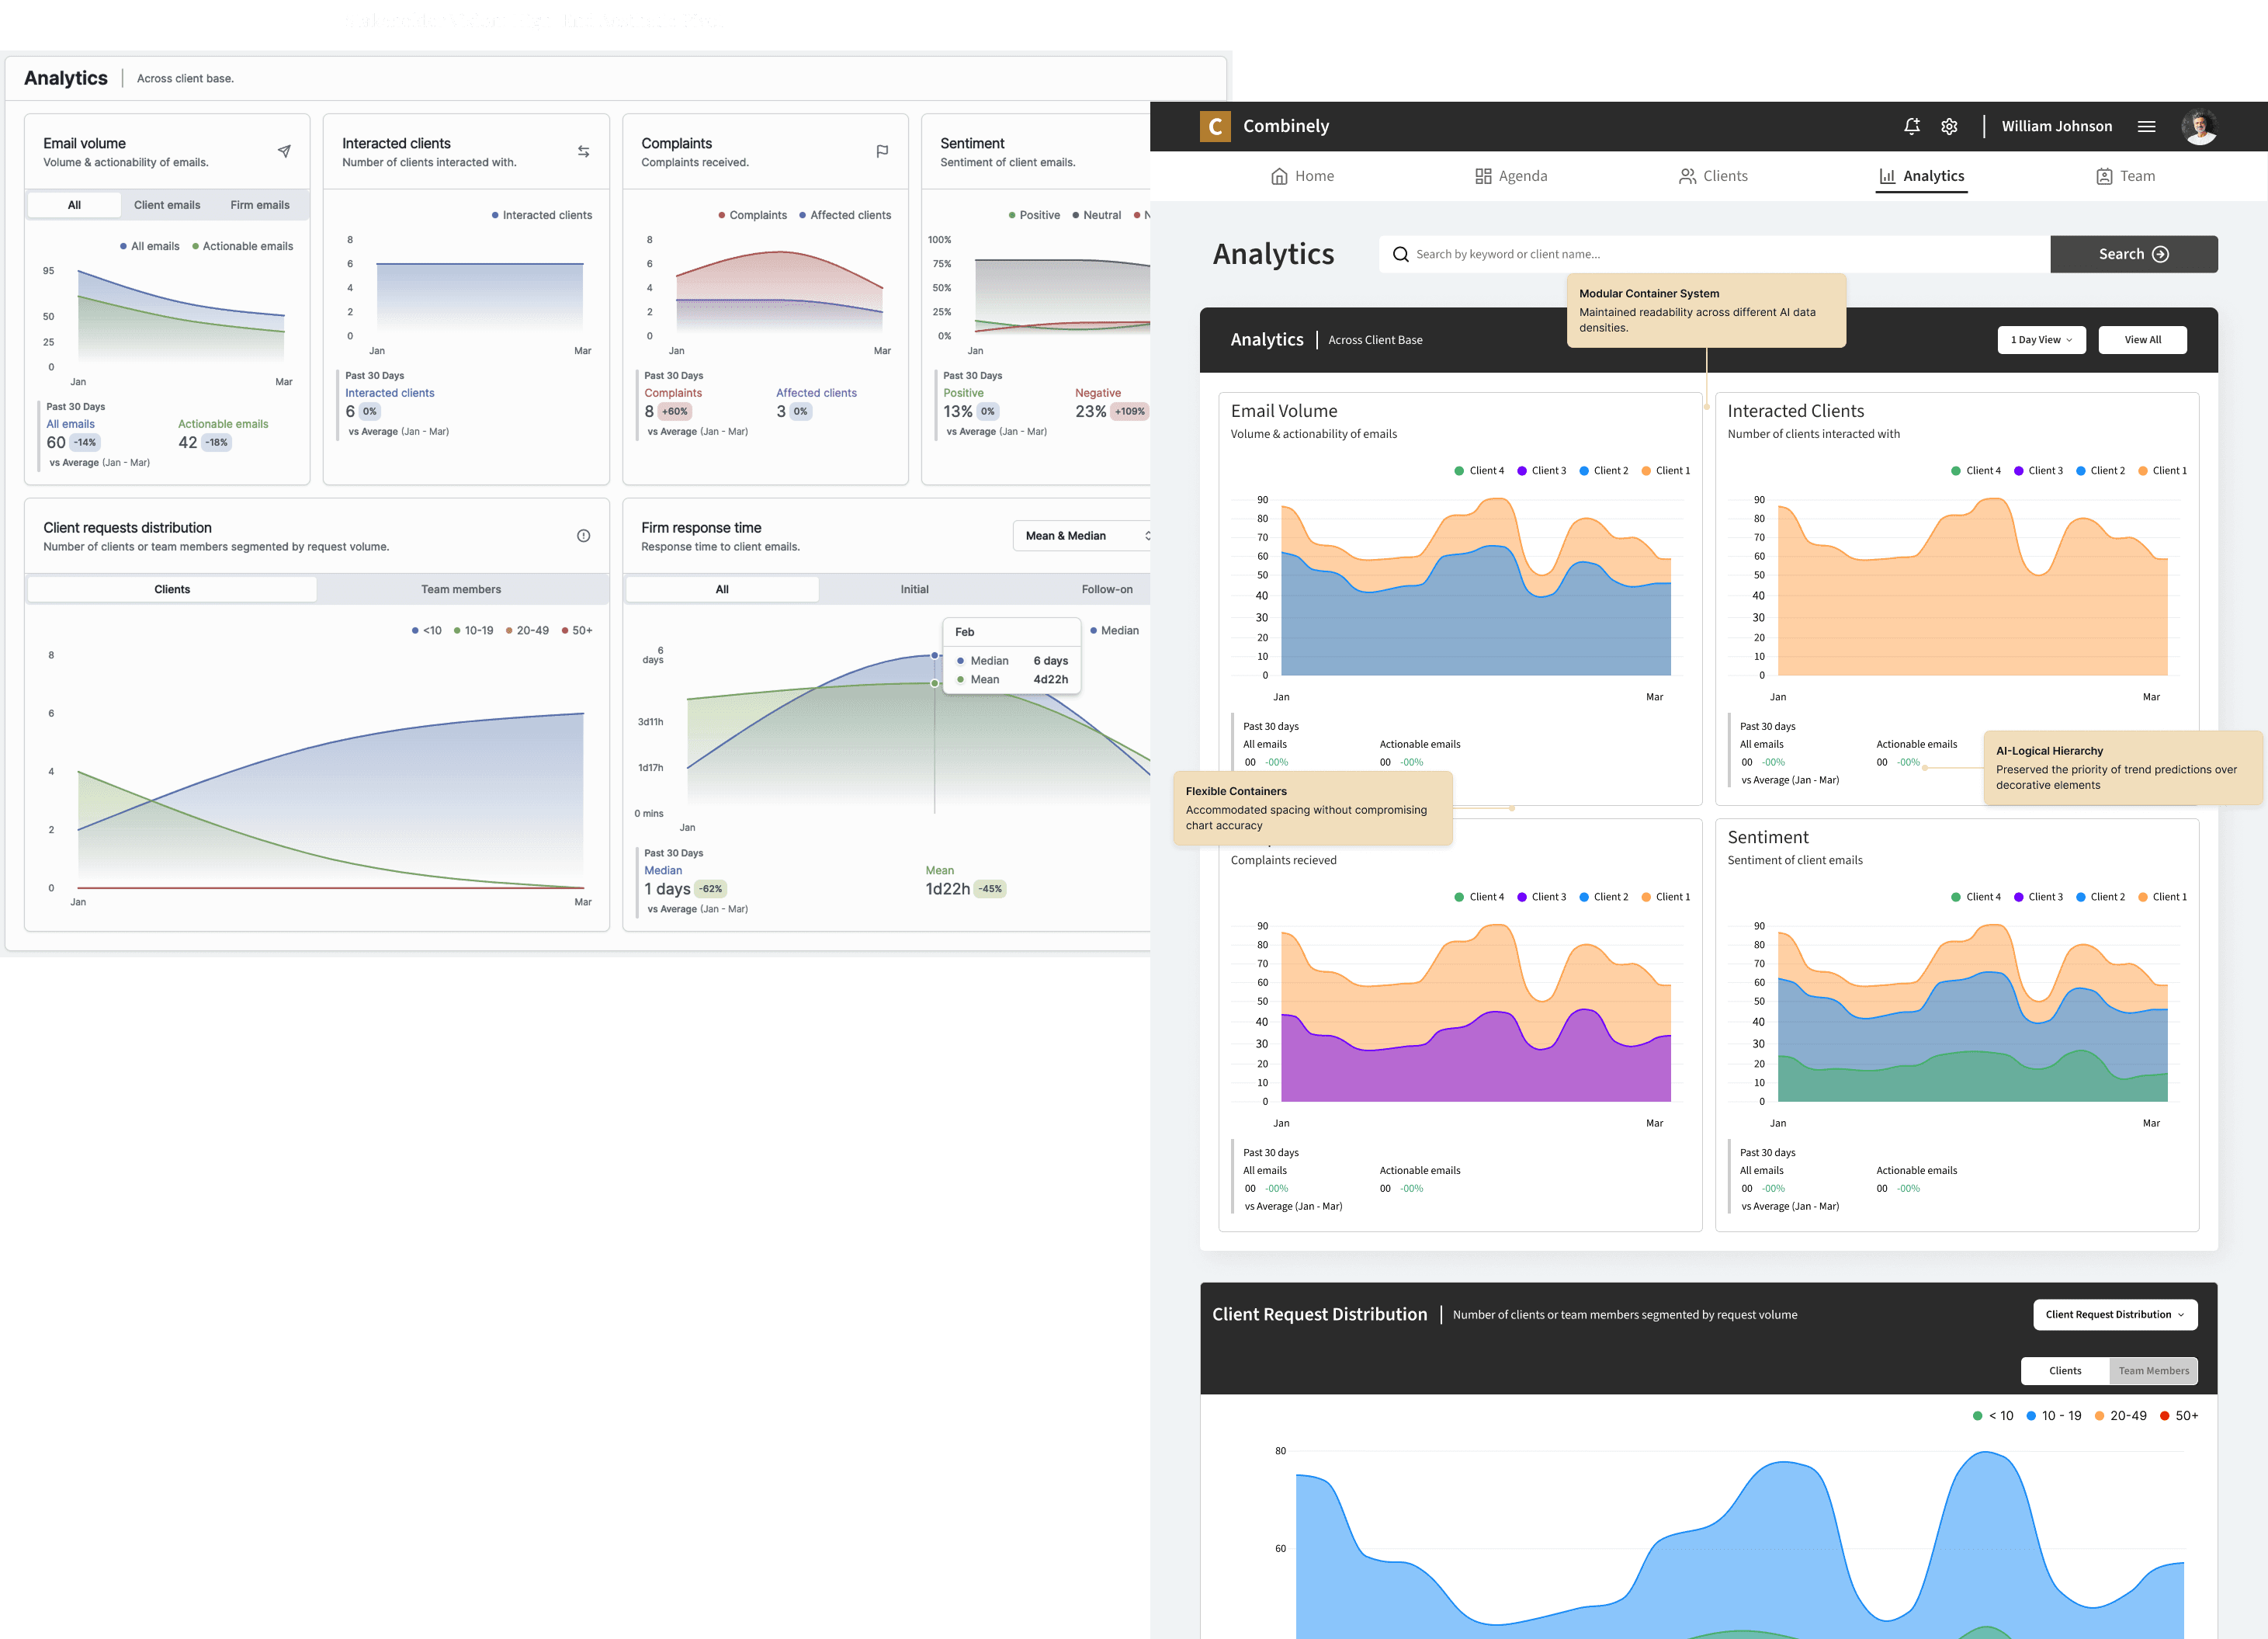The width and height of the screenshot is (2268, 1639).
Task: Click the Email volume send icon
Action: tap(284, 151)
